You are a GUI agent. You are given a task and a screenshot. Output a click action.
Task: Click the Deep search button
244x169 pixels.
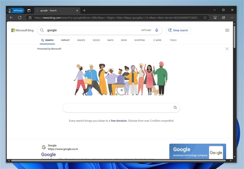point(179,30)
